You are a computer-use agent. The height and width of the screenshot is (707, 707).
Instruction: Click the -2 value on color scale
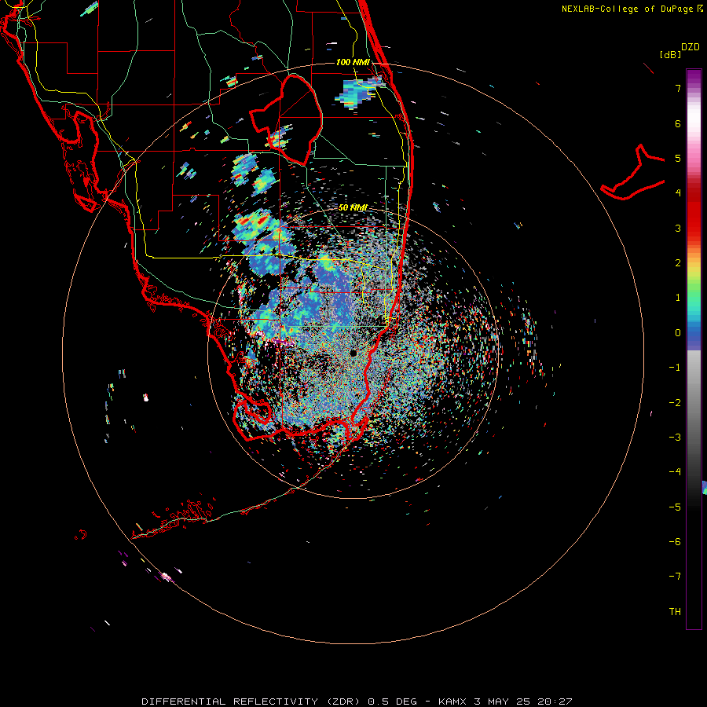(x=675, y=403)
